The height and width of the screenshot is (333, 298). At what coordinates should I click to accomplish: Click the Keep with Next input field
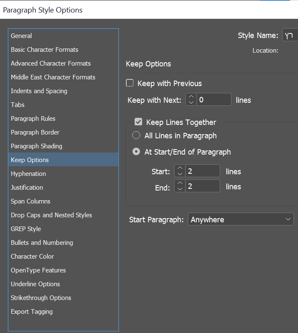(214, 100)
